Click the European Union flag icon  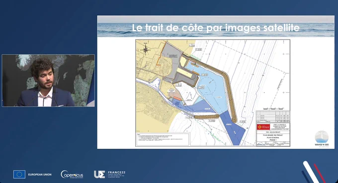click(19, 174)
